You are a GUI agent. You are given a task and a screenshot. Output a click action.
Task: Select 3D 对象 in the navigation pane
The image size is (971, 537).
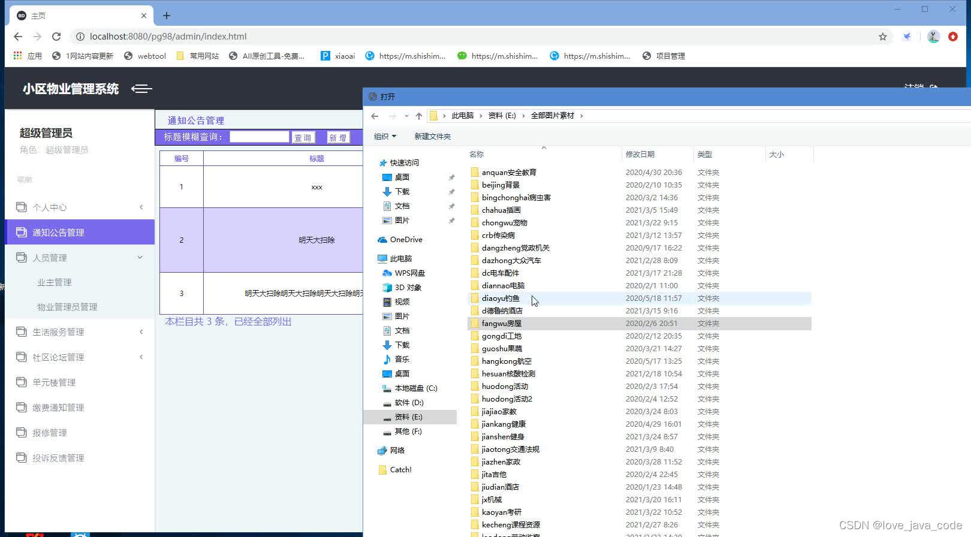pyautogui.click(x=402, y=288)
